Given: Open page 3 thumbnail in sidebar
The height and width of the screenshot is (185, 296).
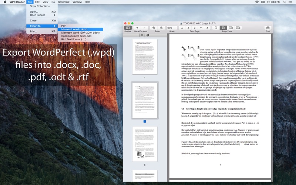Looking at the screenshot, I should point(145,144).
